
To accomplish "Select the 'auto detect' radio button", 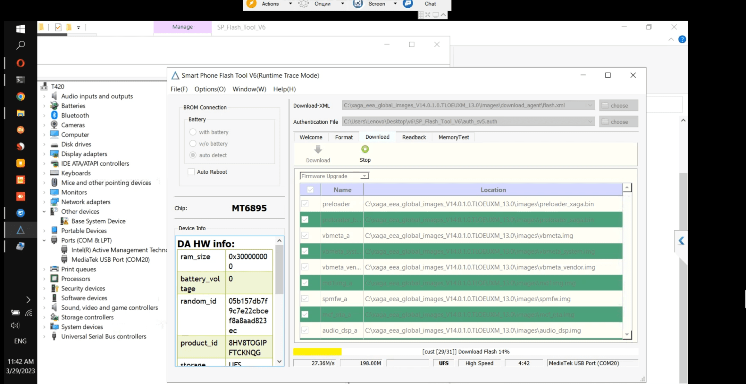I will [x=193, y=155].
